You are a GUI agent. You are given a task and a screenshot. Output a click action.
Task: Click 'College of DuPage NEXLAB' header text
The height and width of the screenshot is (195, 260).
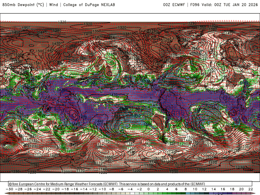pos(89,5)
